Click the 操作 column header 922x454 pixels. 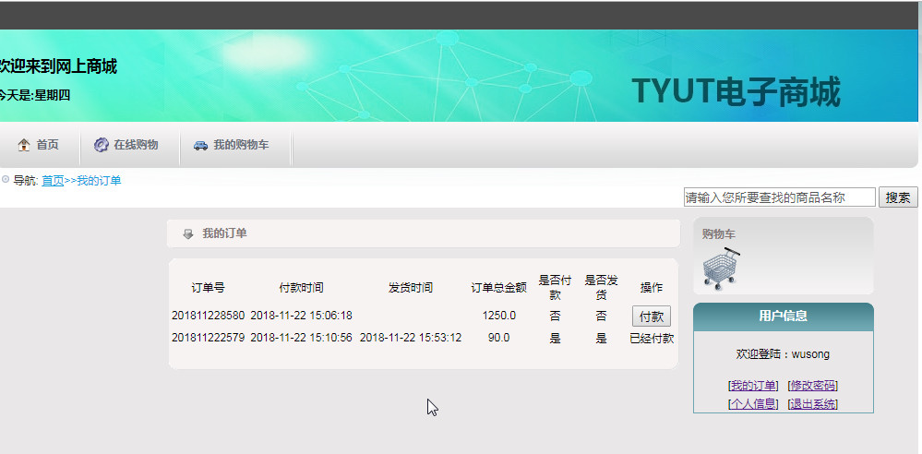click(x=652, y=288)
